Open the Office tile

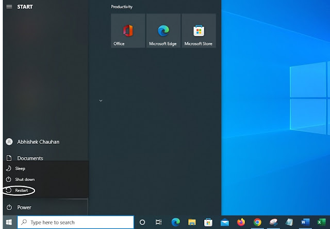coord(128,30)
